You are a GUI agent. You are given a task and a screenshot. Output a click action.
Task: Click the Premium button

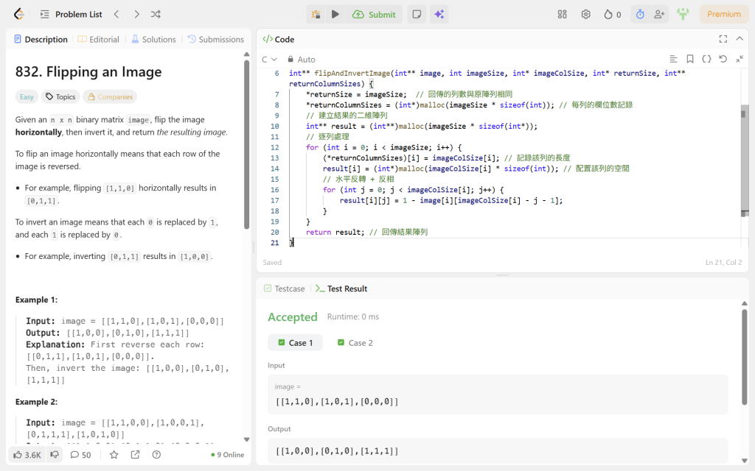coord(724,14)
